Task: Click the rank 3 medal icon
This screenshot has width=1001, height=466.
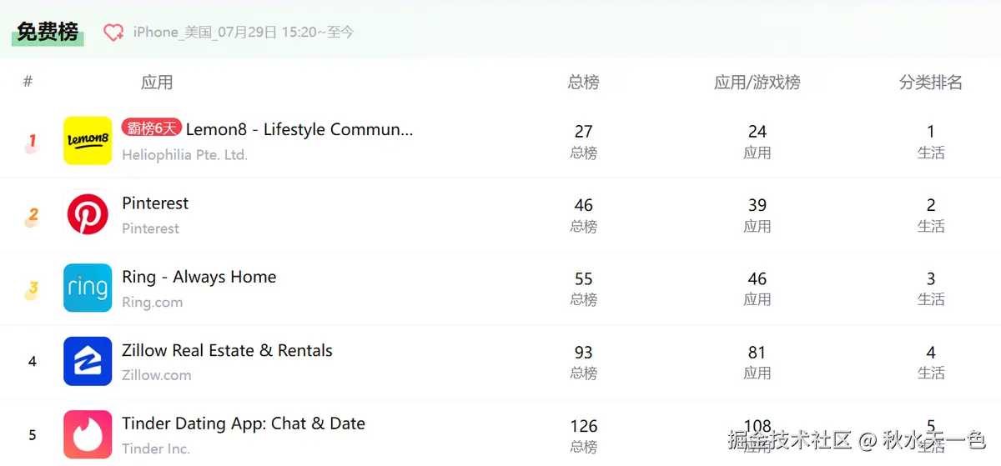Action: point(32,288)
